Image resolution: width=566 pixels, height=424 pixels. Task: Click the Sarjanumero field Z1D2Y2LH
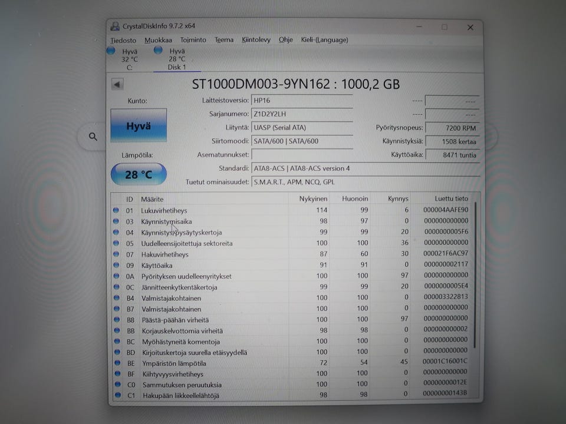[x=302, y=114]
